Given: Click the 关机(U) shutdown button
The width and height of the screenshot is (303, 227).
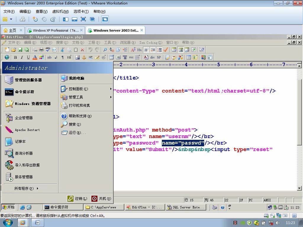Looking at the screenshot, I should 101,198.
